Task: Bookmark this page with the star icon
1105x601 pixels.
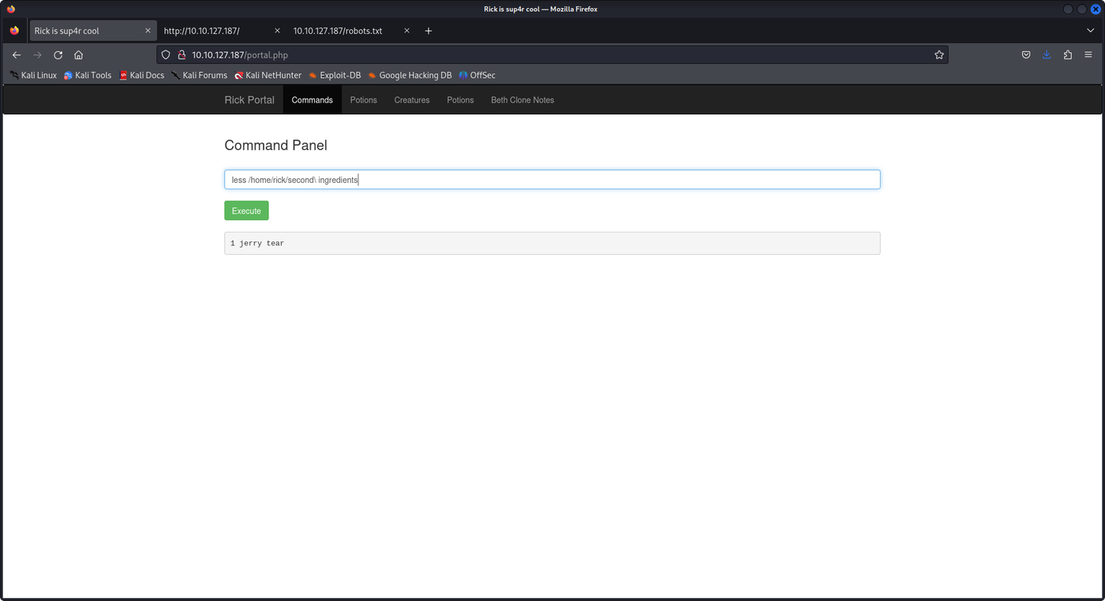Action: pos(939,55)
